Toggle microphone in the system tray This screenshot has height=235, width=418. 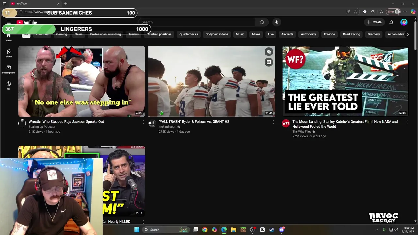coord(384,230)
